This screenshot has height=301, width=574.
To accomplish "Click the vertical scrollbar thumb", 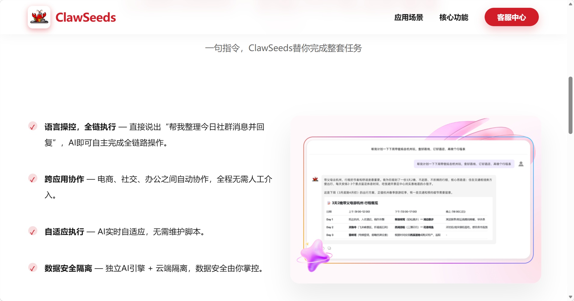I will point(570,105).
